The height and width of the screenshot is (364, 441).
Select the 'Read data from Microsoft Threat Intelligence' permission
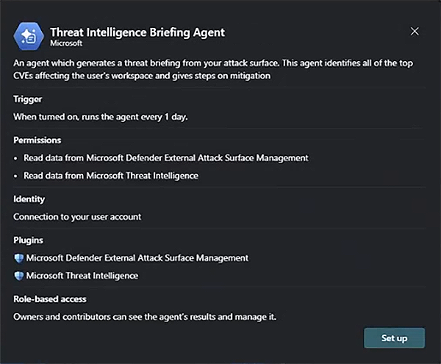[111, 176]
